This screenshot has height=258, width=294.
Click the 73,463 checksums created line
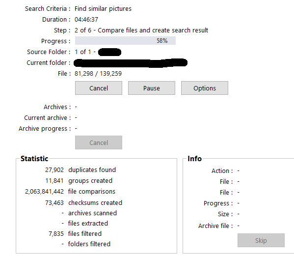pyautogui.click(x=83, y=202)
